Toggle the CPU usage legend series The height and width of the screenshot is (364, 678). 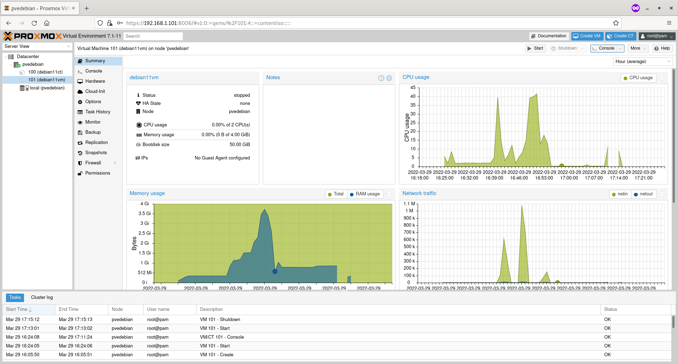[x=638, y=78]
